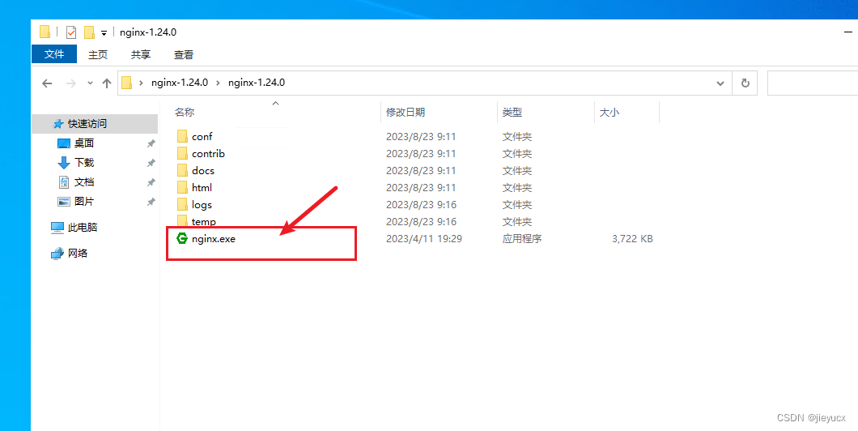The height and width of the screenshot is (431, 858).
Task: Click the 快速访问 star icon
Action: 58,124
